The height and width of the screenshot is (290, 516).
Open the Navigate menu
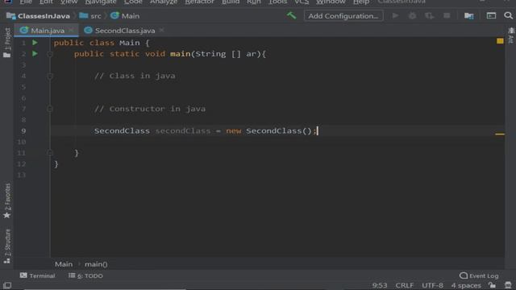(101, 2)
